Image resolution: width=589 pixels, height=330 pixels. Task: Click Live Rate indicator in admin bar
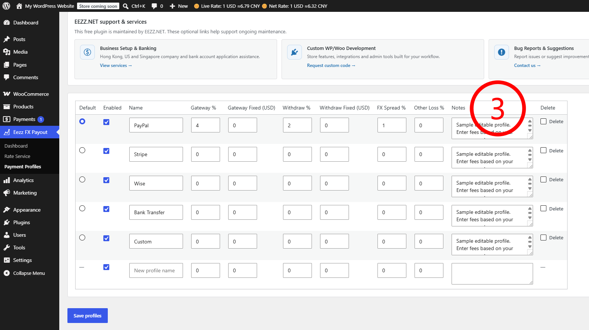point(227,6)
